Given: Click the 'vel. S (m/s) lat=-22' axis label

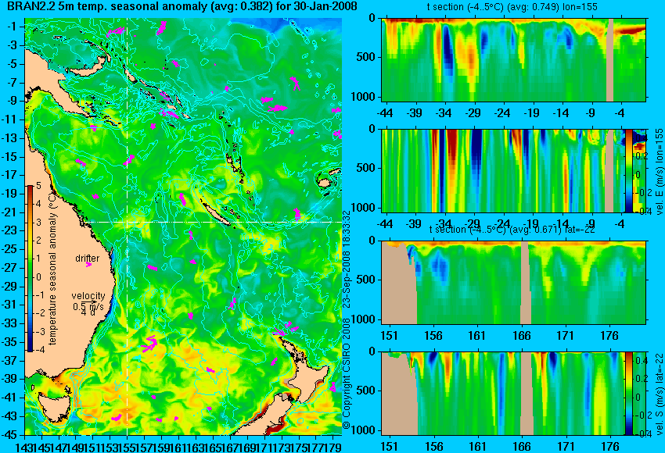Looking at the screenshot, I should click(659, 394).
